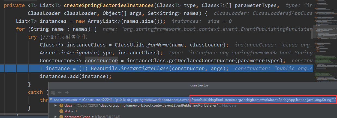Click the instances.add(instance) line
Viewport: 337px width, 118px height.
click(76, 76)
